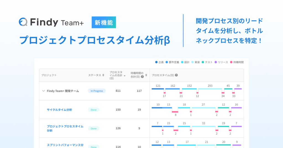Image resolution: width=283 pixels, height=148 pixels.
Task: Click the 162 process bar segment
Action: (172, 89)
